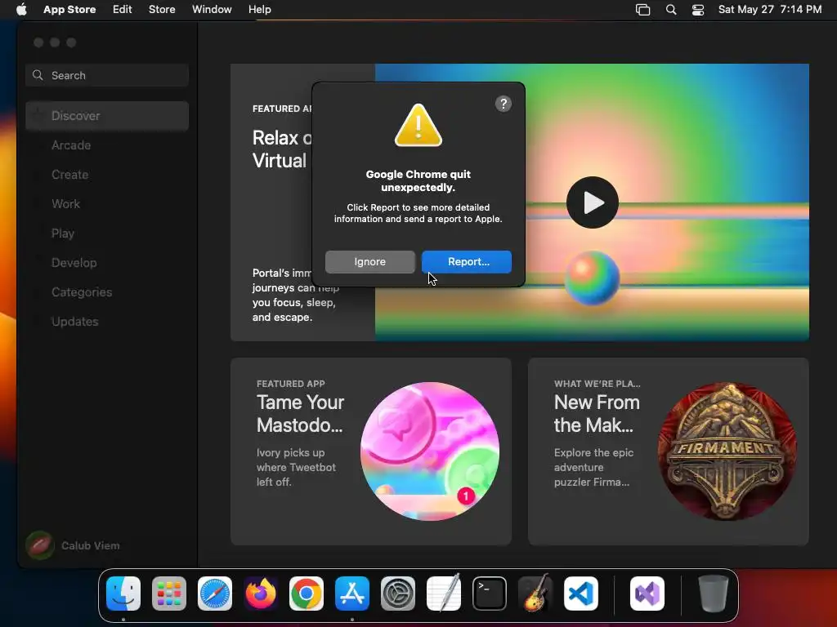Open System Settings from the dock
837x627 pixels.
coord(398,594)
